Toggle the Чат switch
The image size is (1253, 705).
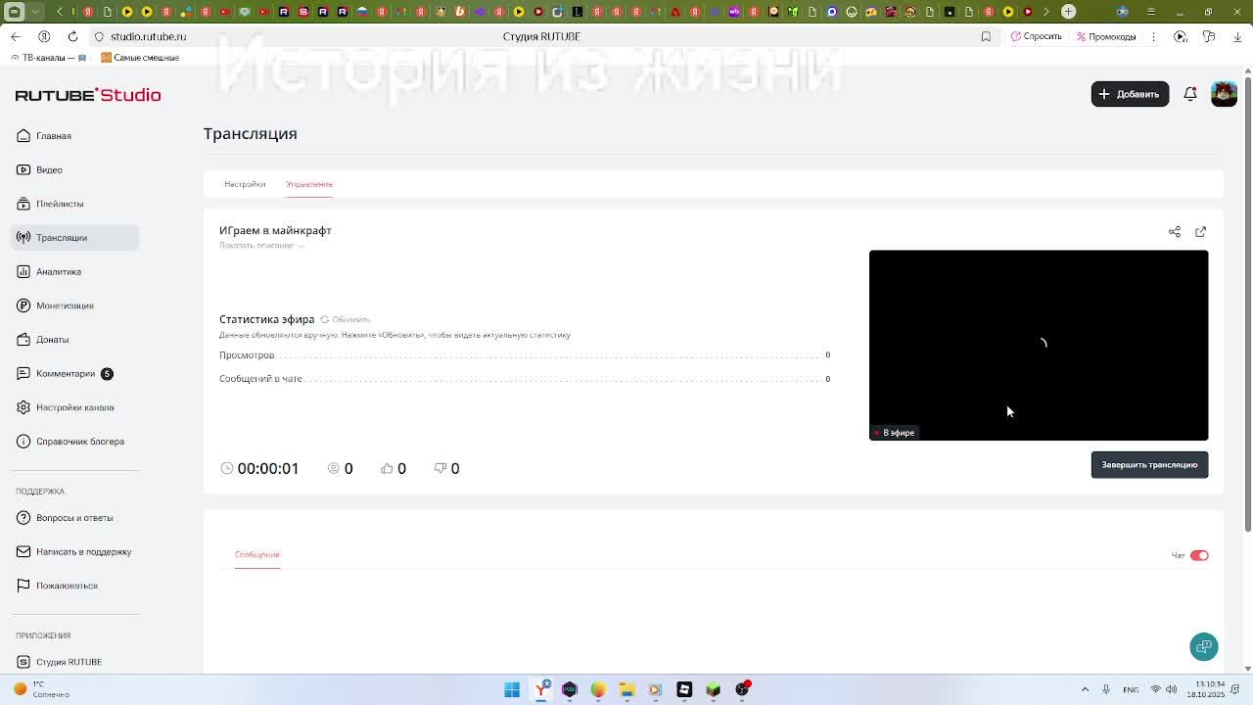1199,555
